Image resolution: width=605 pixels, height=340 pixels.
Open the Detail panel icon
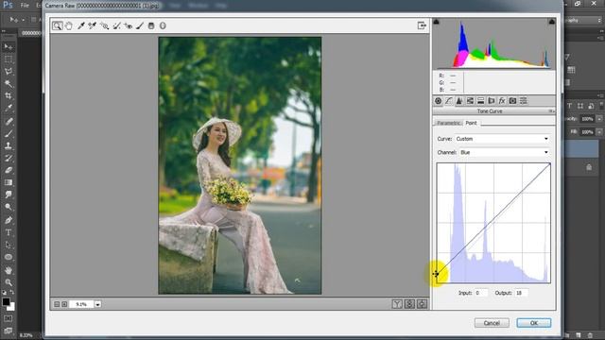coord(459,101)
